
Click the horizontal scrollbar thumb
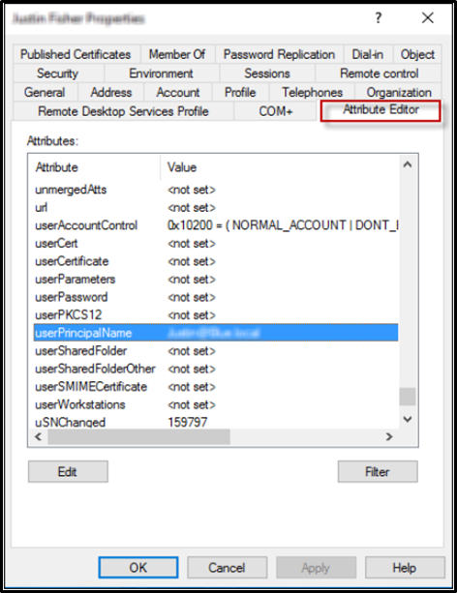coord(138,437)
